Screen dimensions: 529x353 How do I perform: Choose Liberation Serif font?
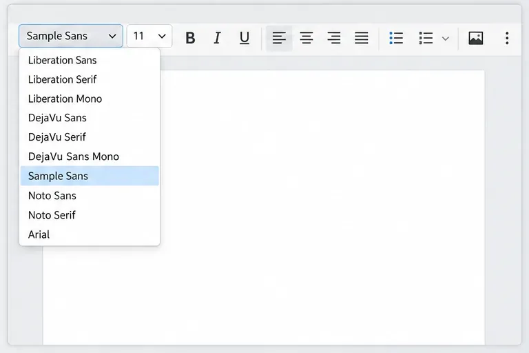pos(90,79)
